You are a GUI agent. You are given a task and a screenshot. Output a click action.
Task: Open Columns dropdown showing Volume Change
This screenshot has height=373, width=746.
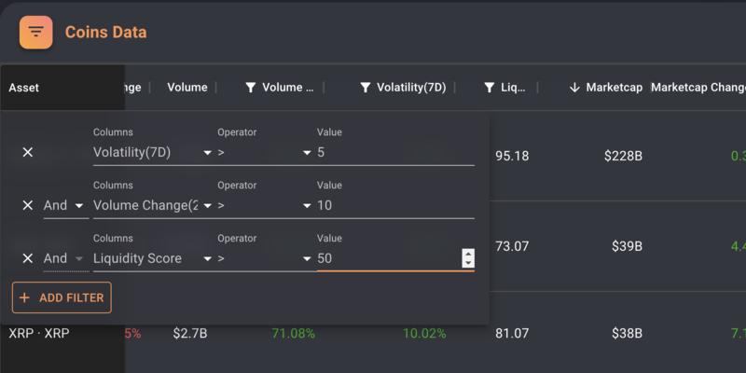[152, 205]
